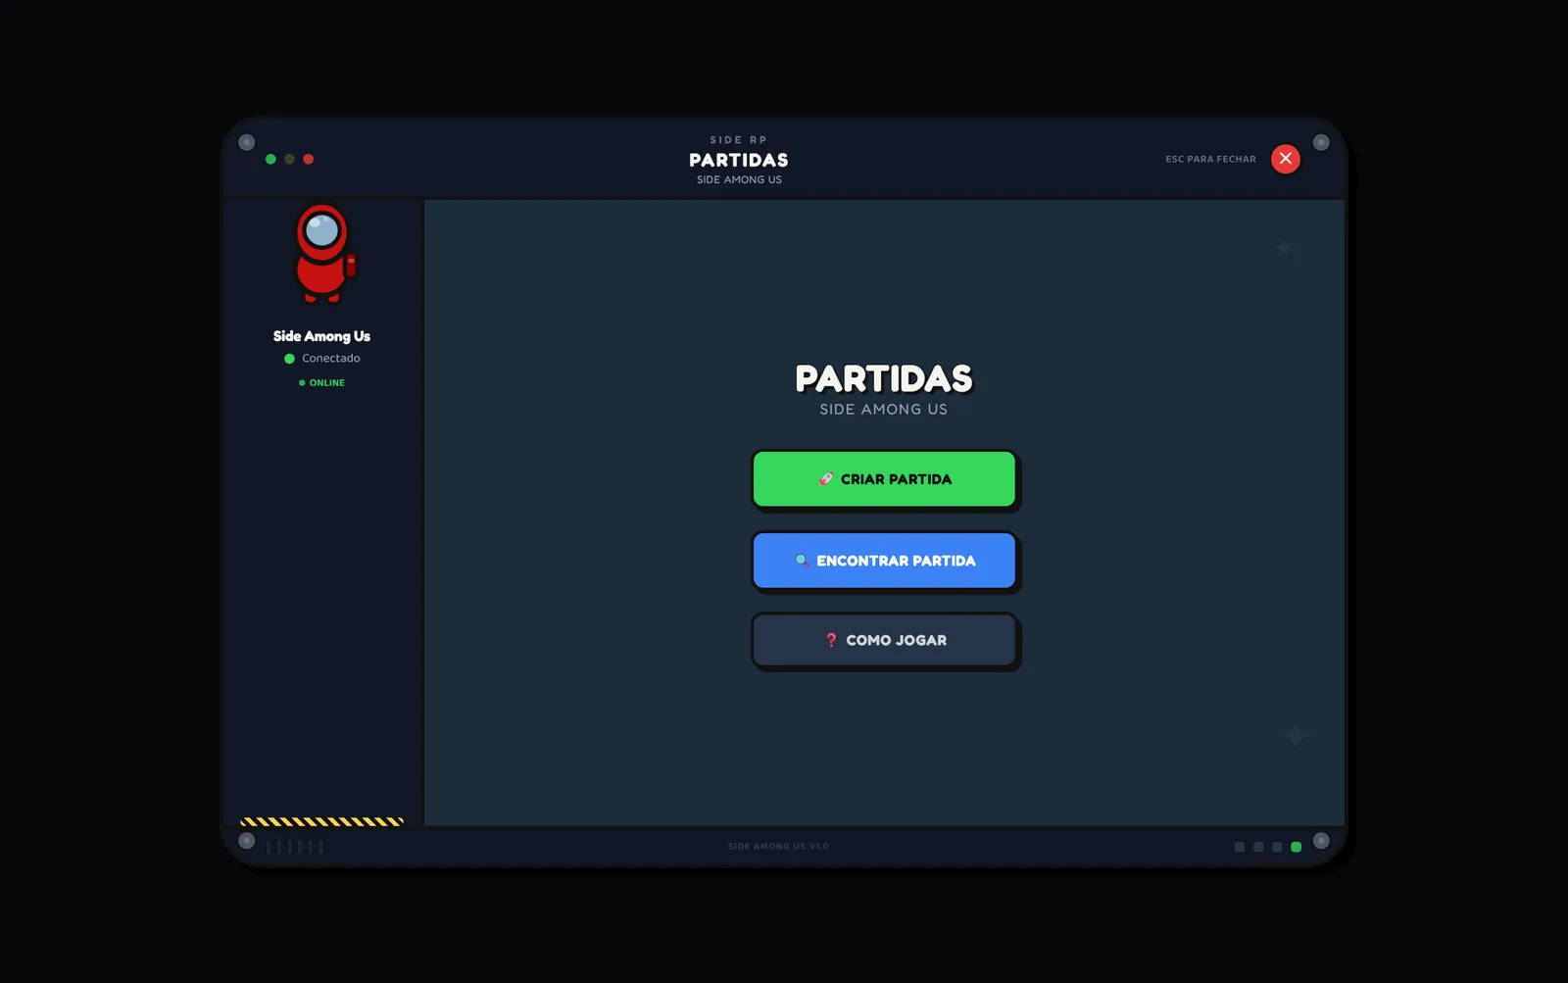
Task: Click the large PARTIDAS heading in center
Action: coord(884,378)
